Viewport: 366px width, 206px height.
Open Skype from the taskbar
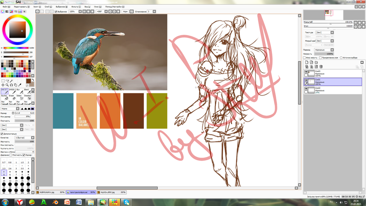click(126, 202)
